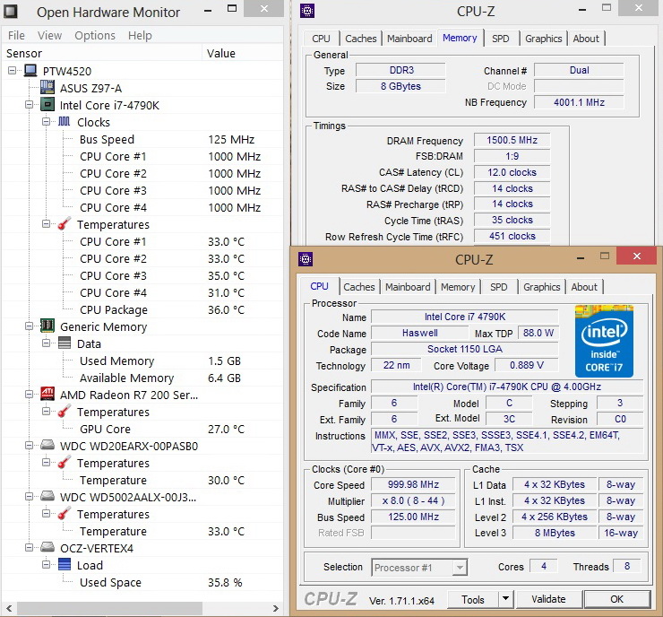Click the WDC WD20EARX hard drive icon
663x617 pixels.
[x=47, y=445]
